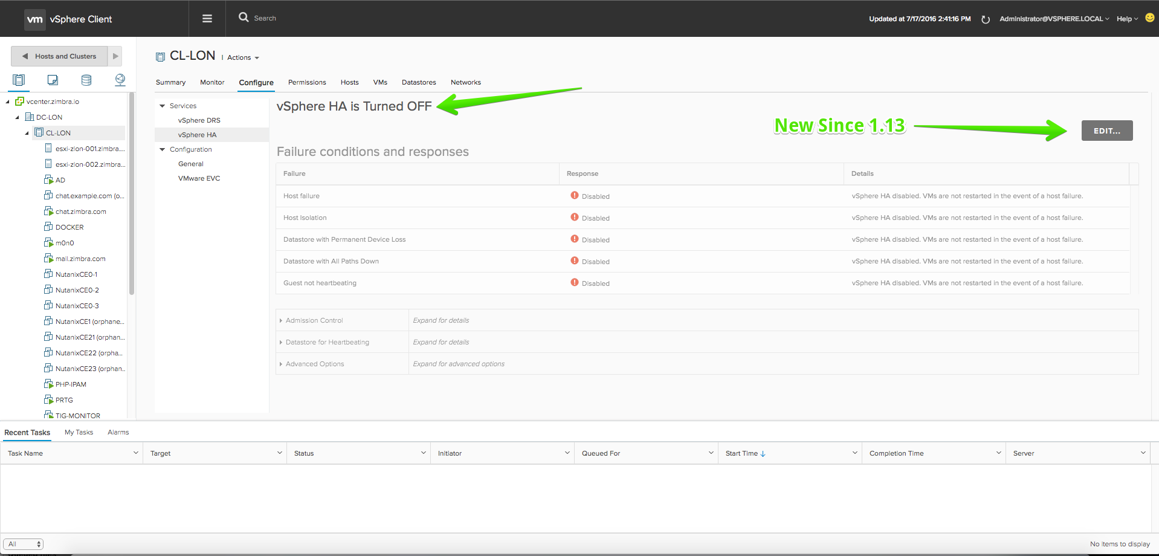Select NutanixCE0-1 in the inventory tree

[76, 274]
